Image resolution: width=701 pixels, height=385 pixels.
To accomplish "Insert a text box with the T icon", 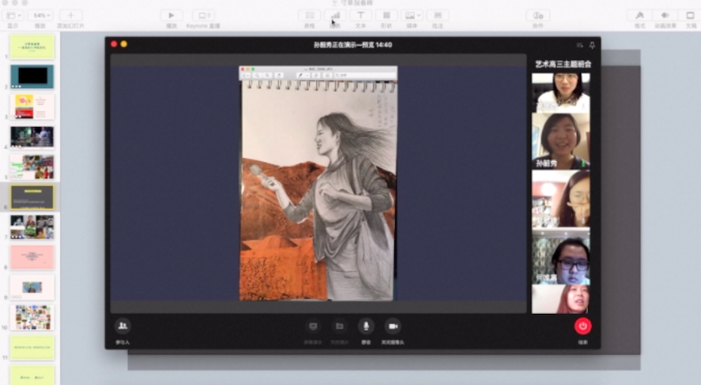I will point(360,15).
